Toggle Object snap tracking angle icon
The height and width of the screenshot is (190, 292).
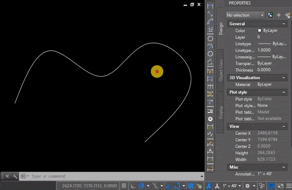point(168,186)
